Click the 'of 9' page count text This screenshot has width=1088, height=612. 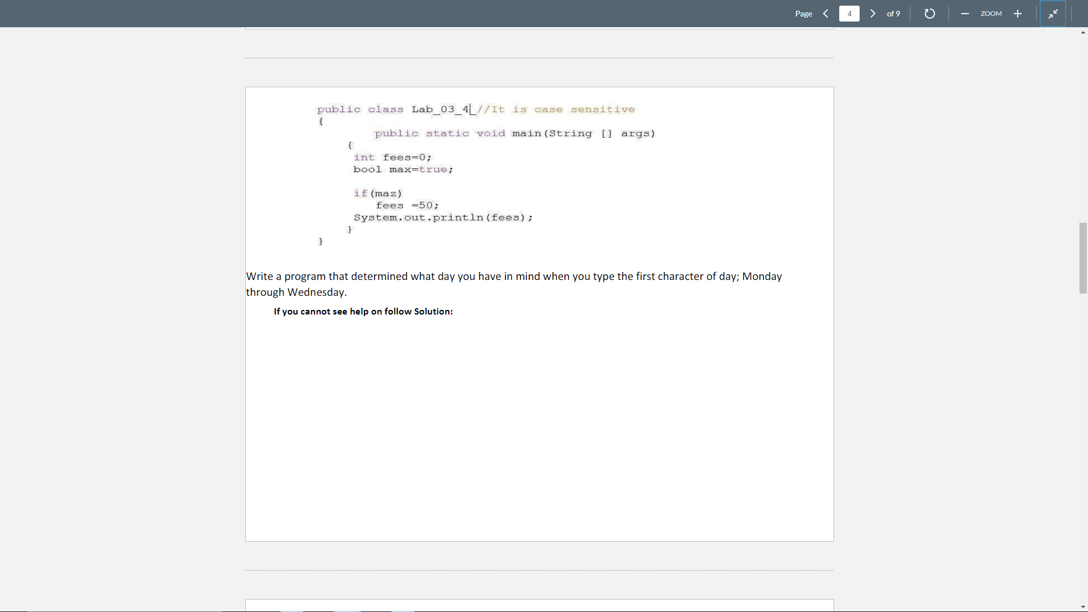tap(893, 14)
